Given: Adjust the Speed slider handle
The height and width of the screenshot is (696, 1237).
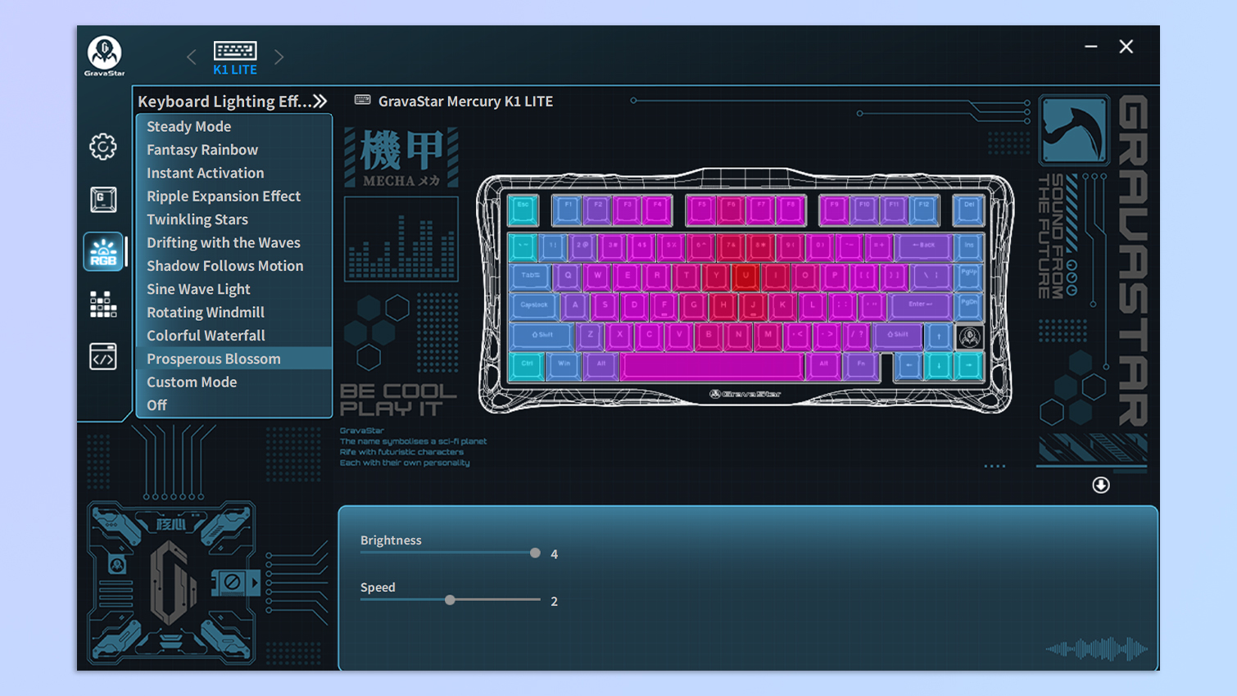Looking at the screenshot, I should [x=450, y=600].
